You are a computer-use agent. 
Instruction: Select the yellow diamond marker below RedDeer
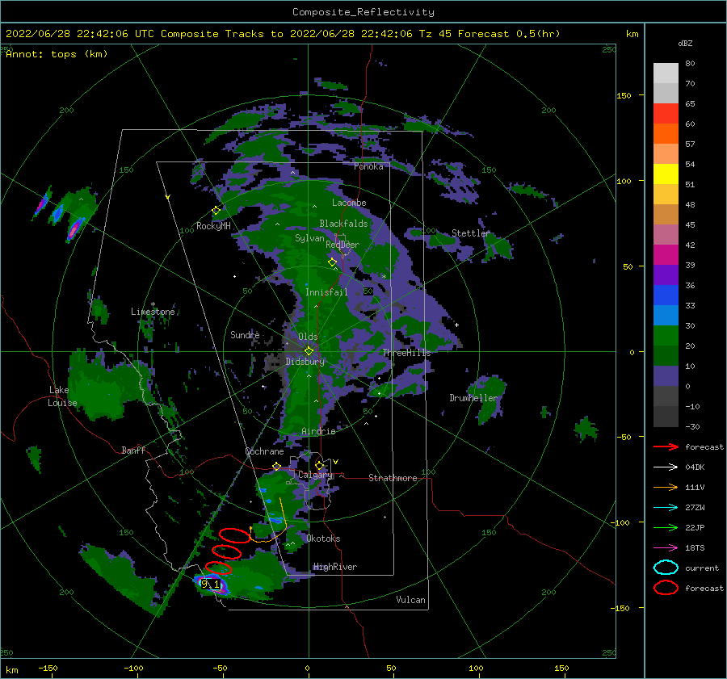click(x=333, y=262)
